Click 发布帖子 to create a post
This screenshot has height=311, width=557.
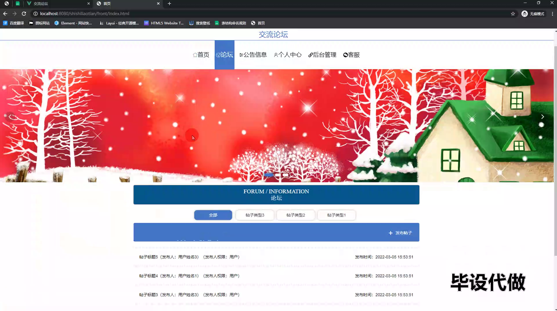[x=400, y=233]
